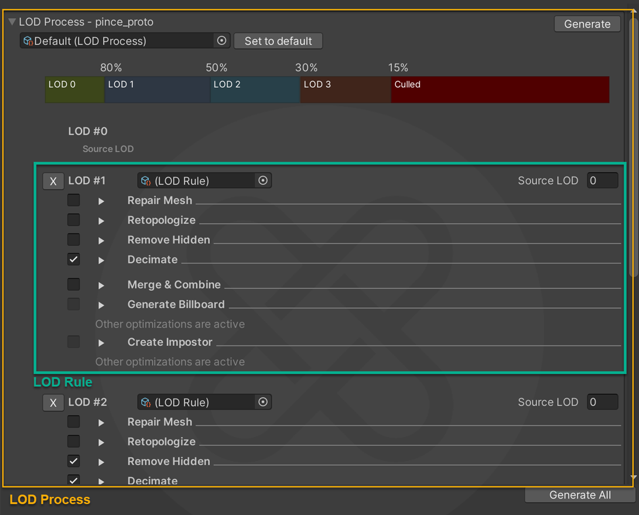Collapse the LOD Process pince_proto foldout
This screenshot has height=515, width=639.
(x=12, y=22)
